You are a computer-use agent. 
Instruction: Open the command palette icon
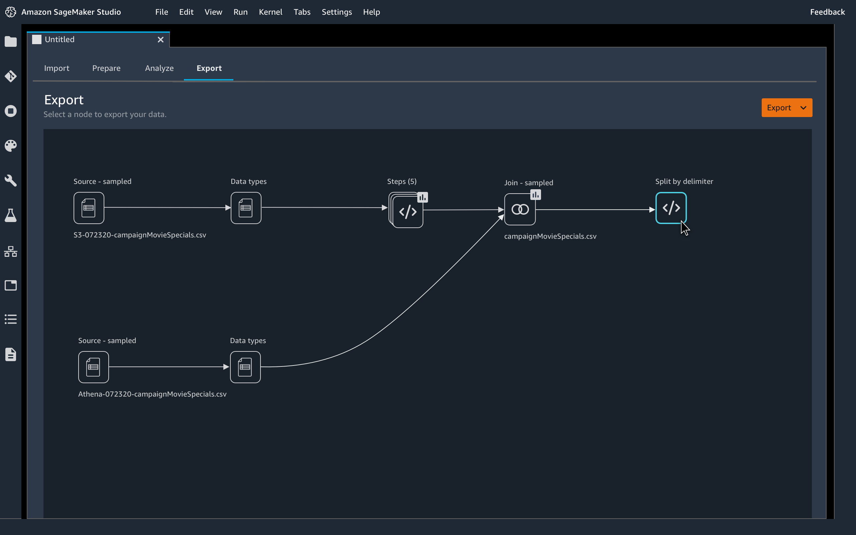click(x=11, y=145)
